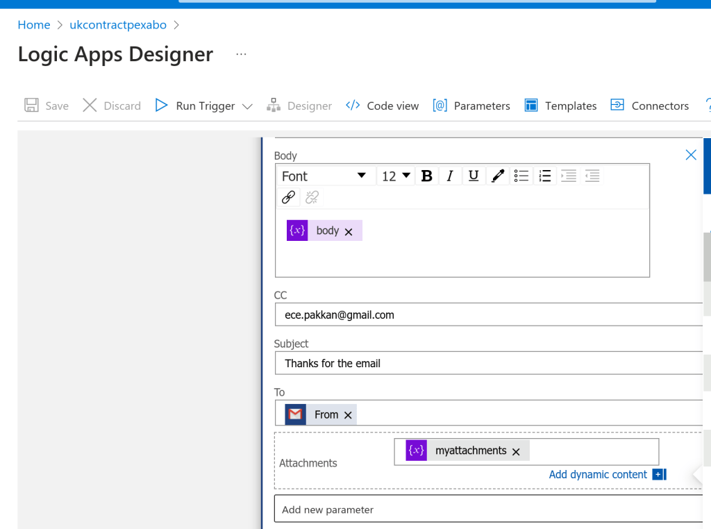Click the decrease indent icon
Image resolution: width=711 pixels, height=529 pixels.
click(x=592, y=176)
